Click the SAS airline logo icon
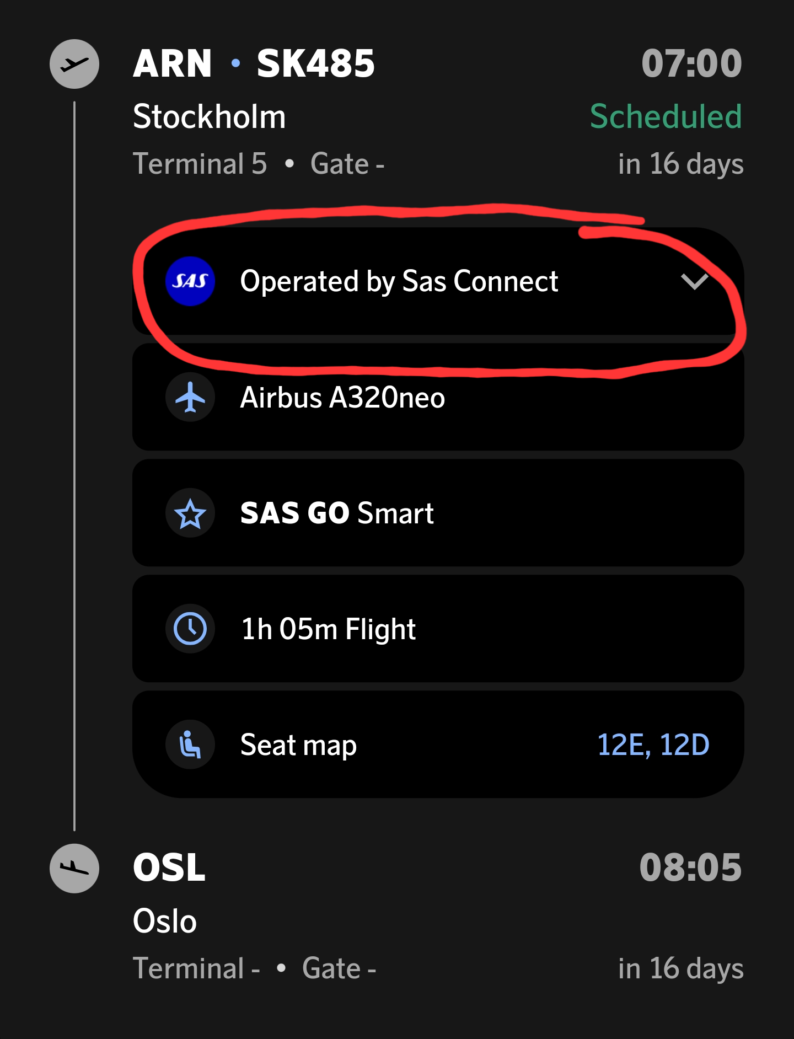 coord(190,281)
